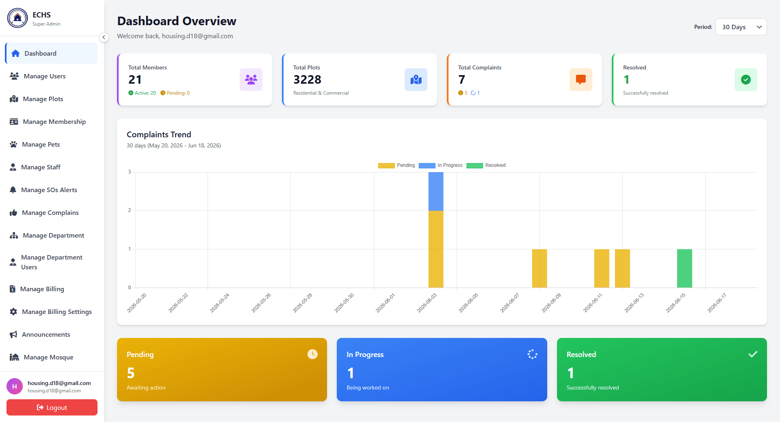
Task: Click the blue Total Plots map icon
Action: 416,80
